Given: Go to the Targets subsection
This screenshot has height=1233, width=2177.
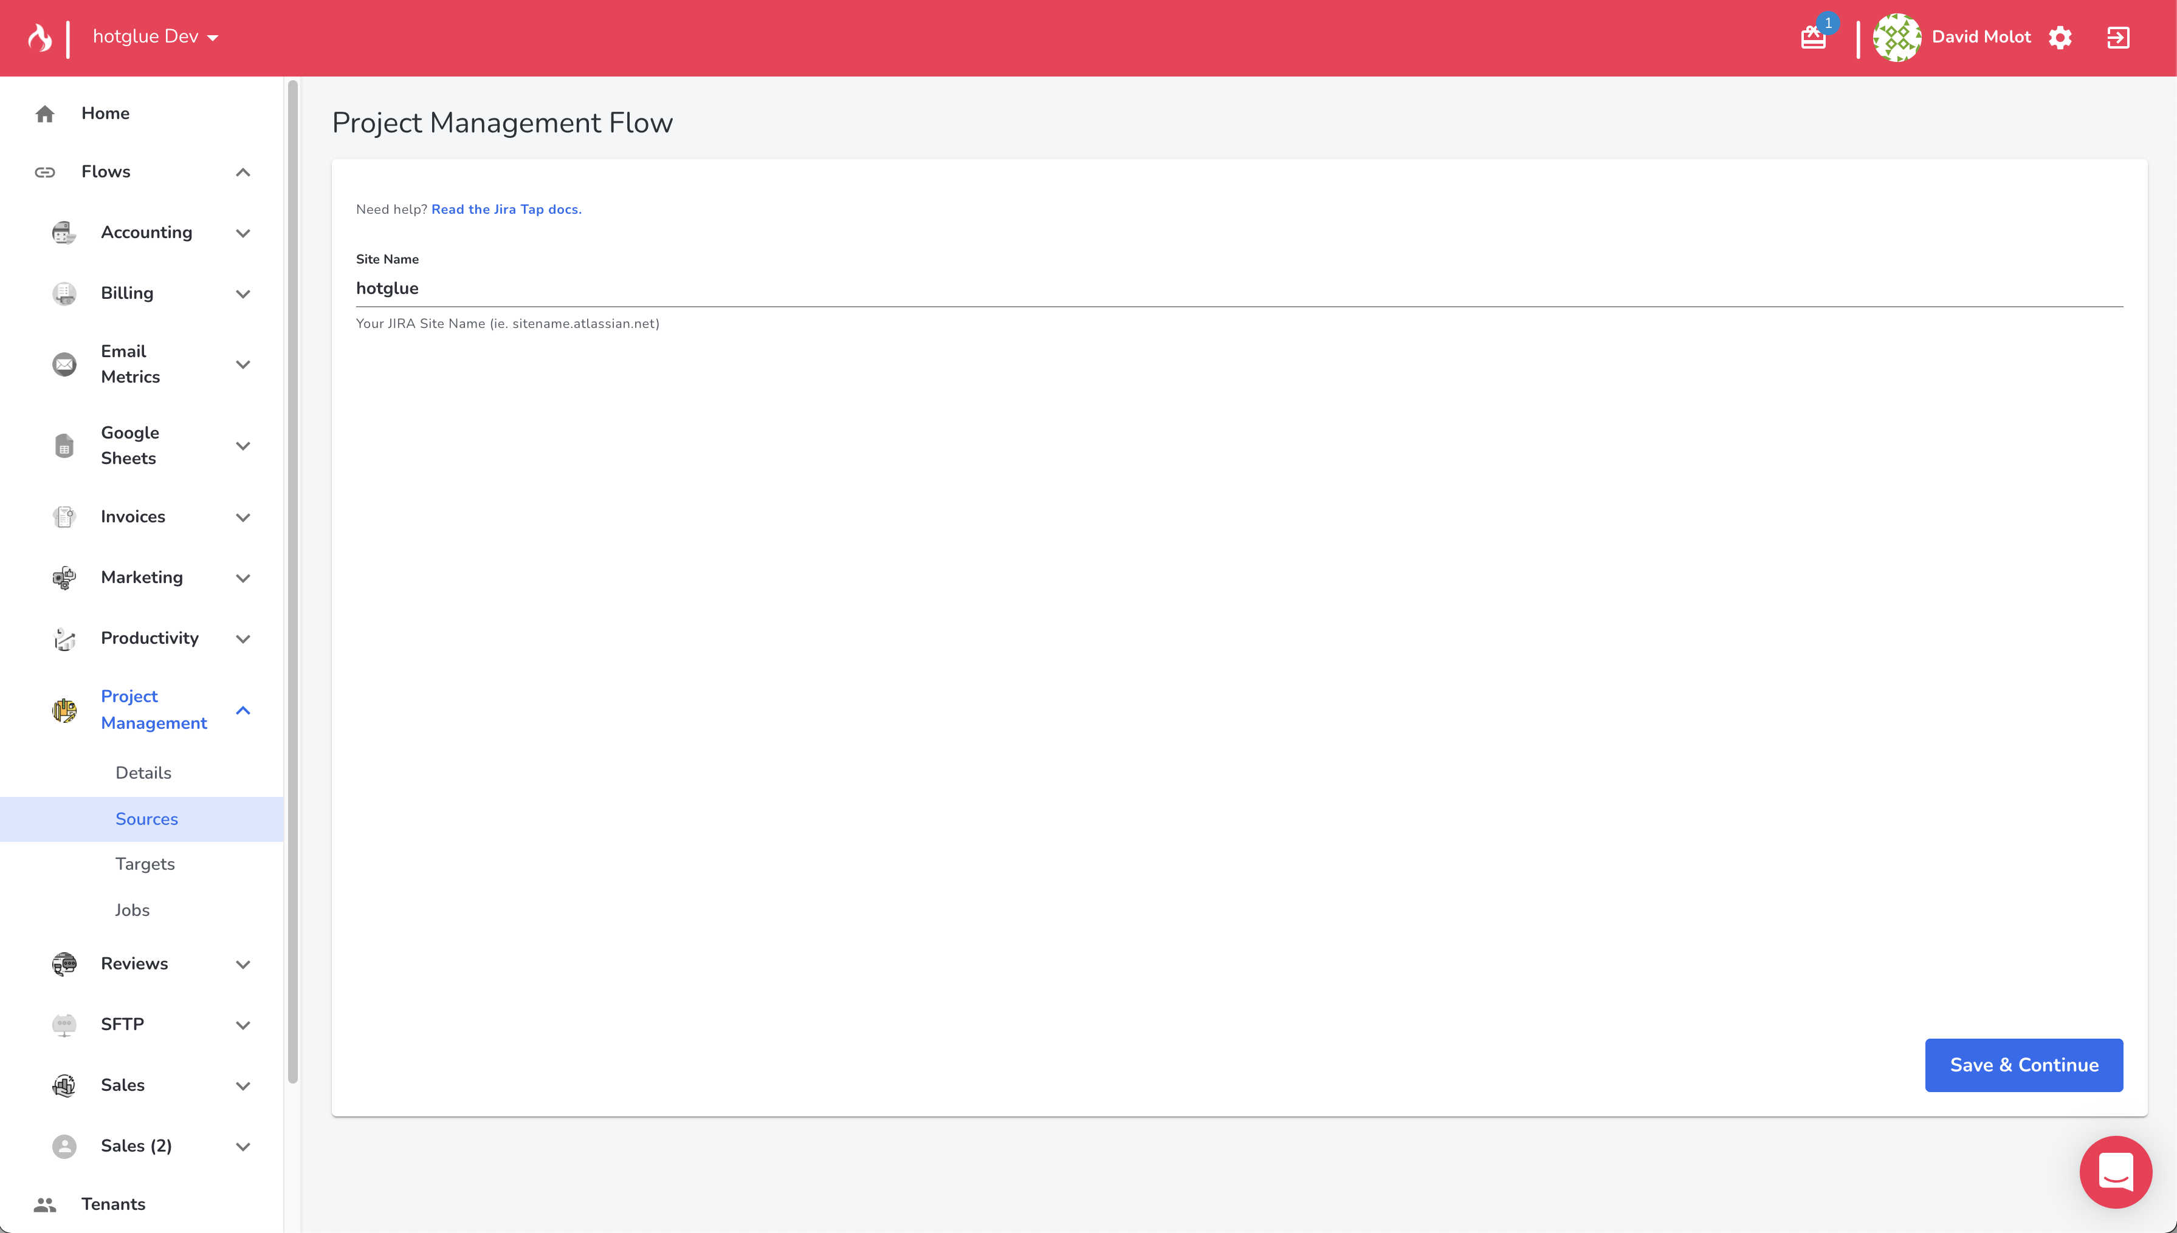Looking at the screenshot, I should 145,864.
